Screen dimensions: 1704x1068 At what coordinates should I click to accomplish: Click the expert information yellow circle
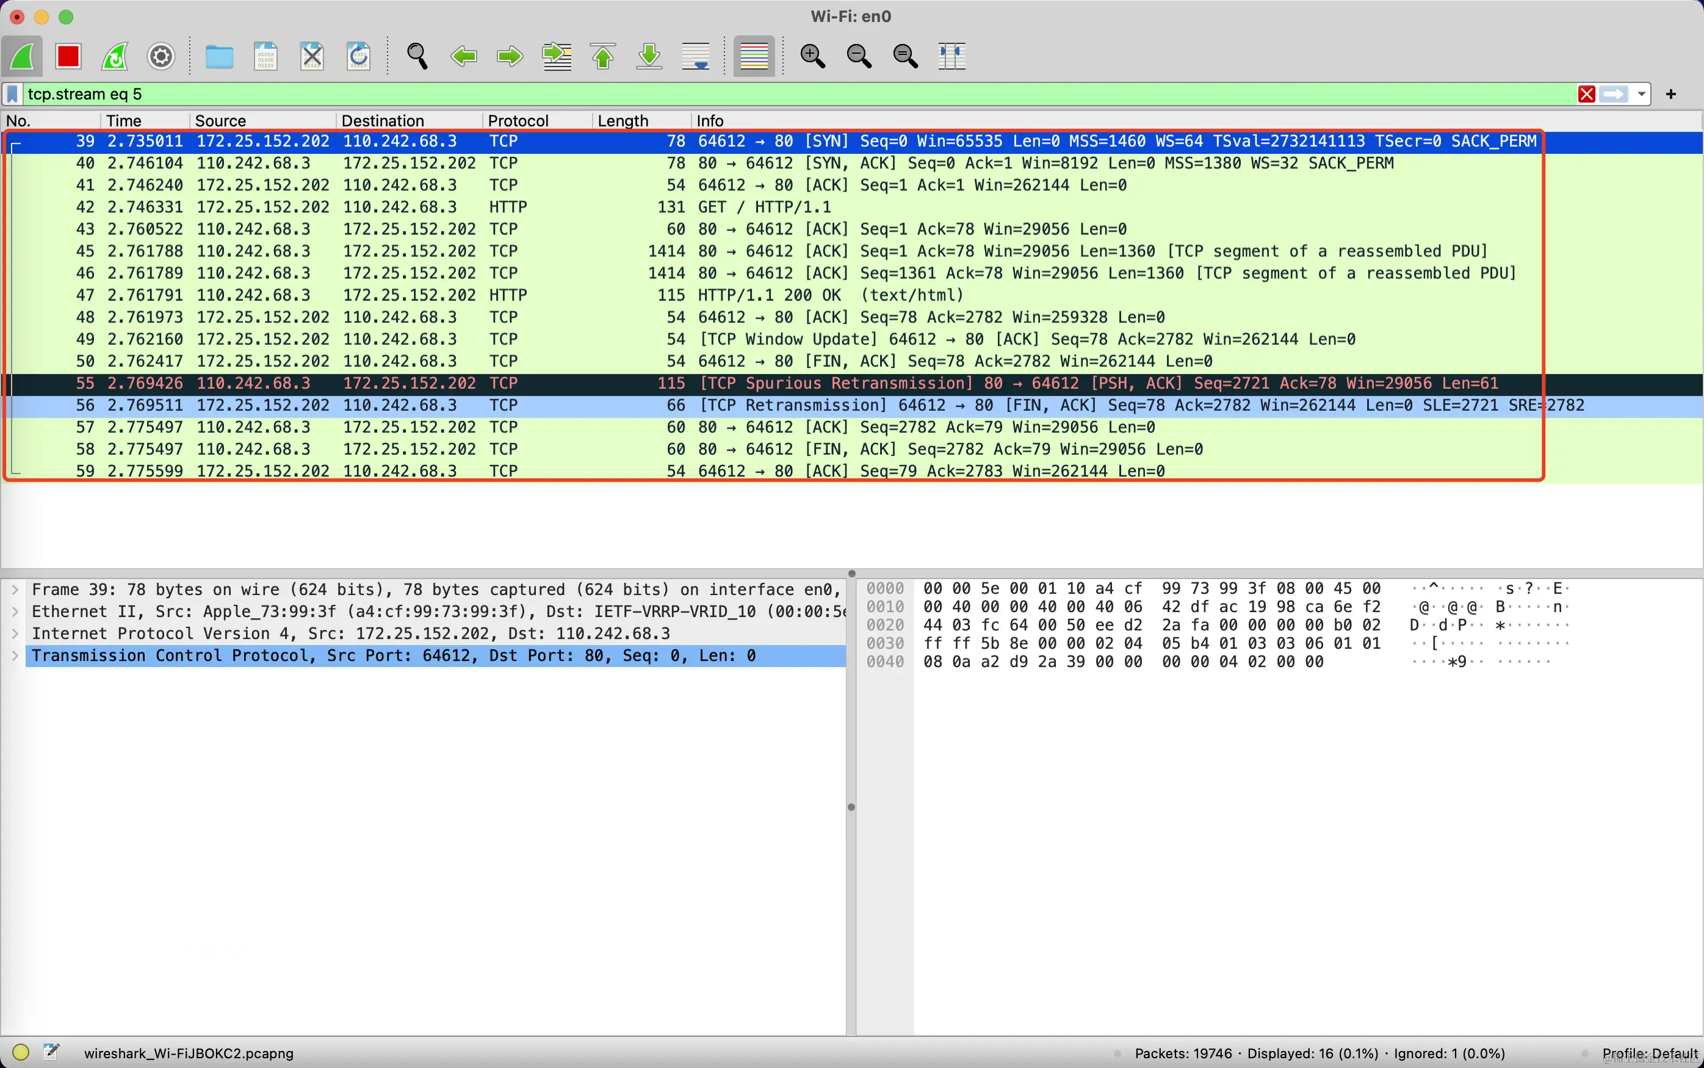click(21, 1053)
